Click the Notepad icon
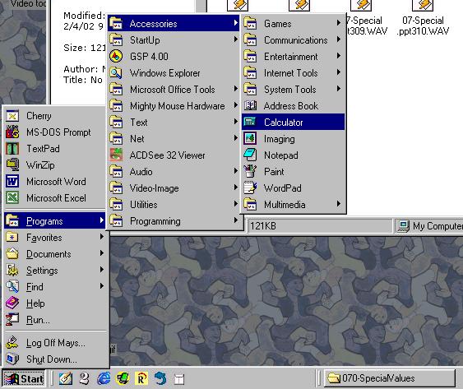The image size is (463, 389). pos(250,155)
